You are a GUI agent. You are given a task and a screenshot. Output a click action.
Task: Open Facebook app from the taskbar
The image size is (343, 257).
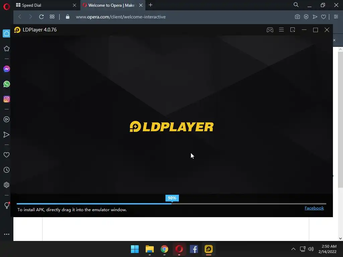coord(194,249)
